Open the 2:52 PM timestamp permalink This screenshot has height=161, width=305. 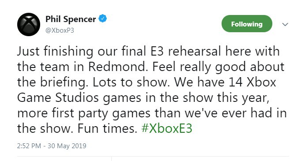(x=29, y=146)
